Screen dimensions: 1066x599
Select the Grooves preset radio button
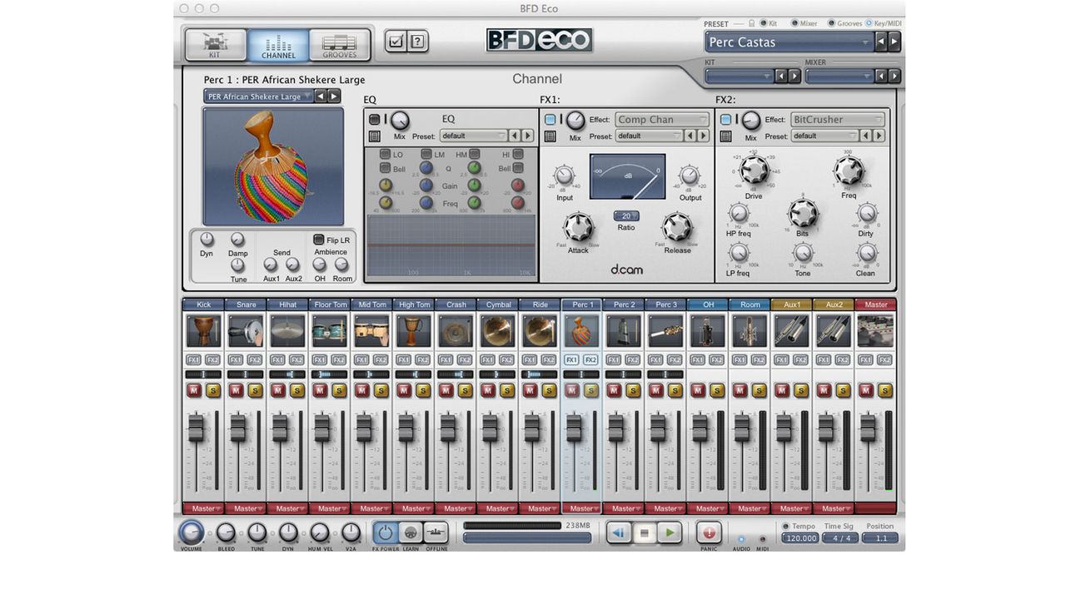(832, 23)
